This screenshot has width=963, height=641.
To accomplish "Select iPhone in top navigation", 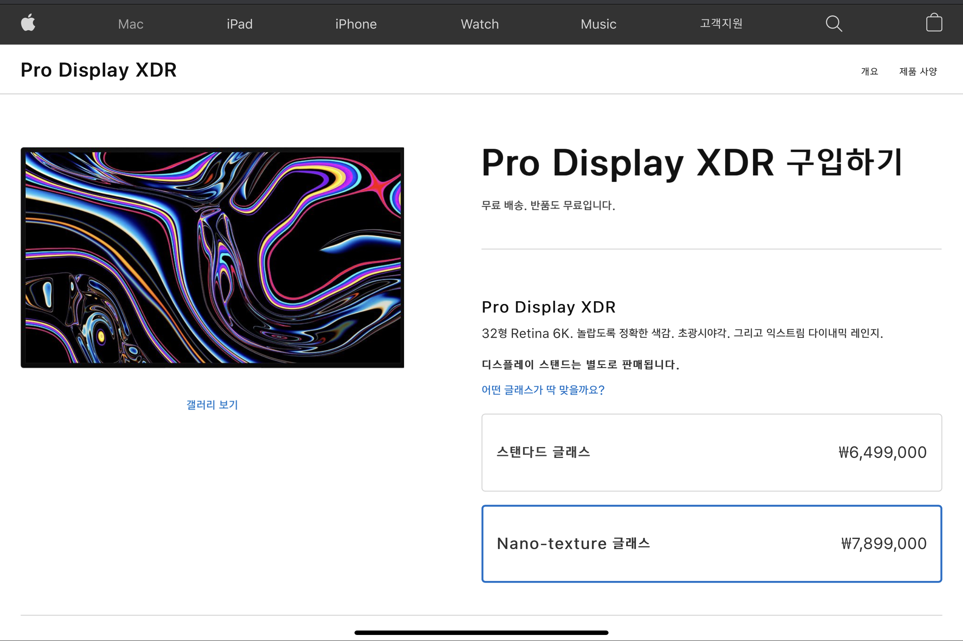I will click(x=356, y=24).
